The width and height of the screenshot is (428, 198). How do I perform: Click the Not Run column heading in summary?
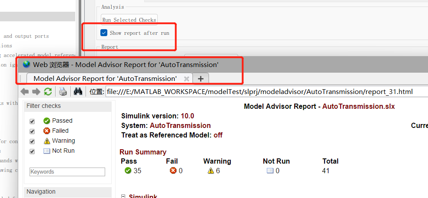click(x=276, y=161)
